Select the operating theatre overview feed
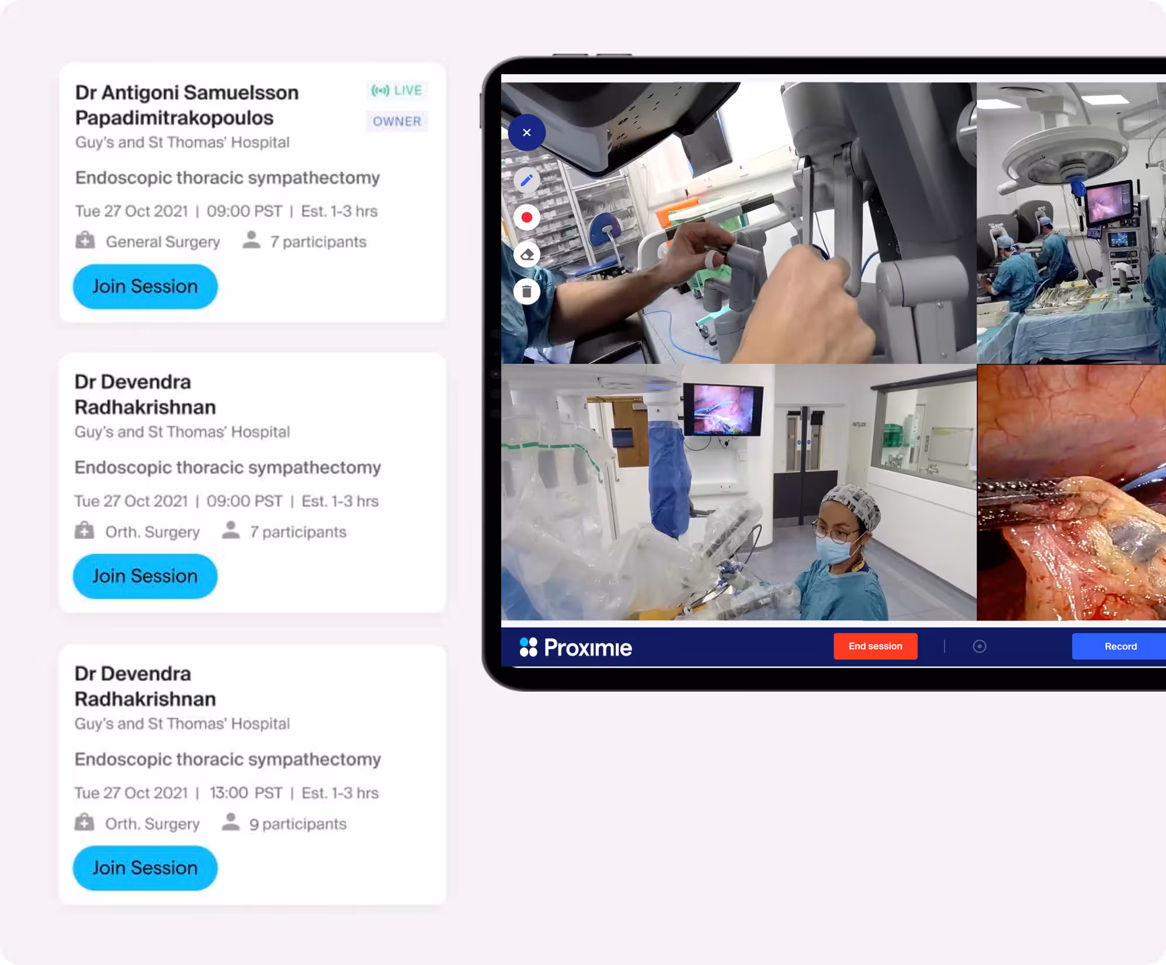 click(1071, 223)
